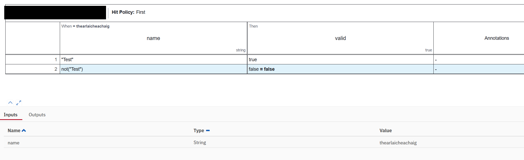
Task: Select the "name" input column header
Action: (153, 38)
